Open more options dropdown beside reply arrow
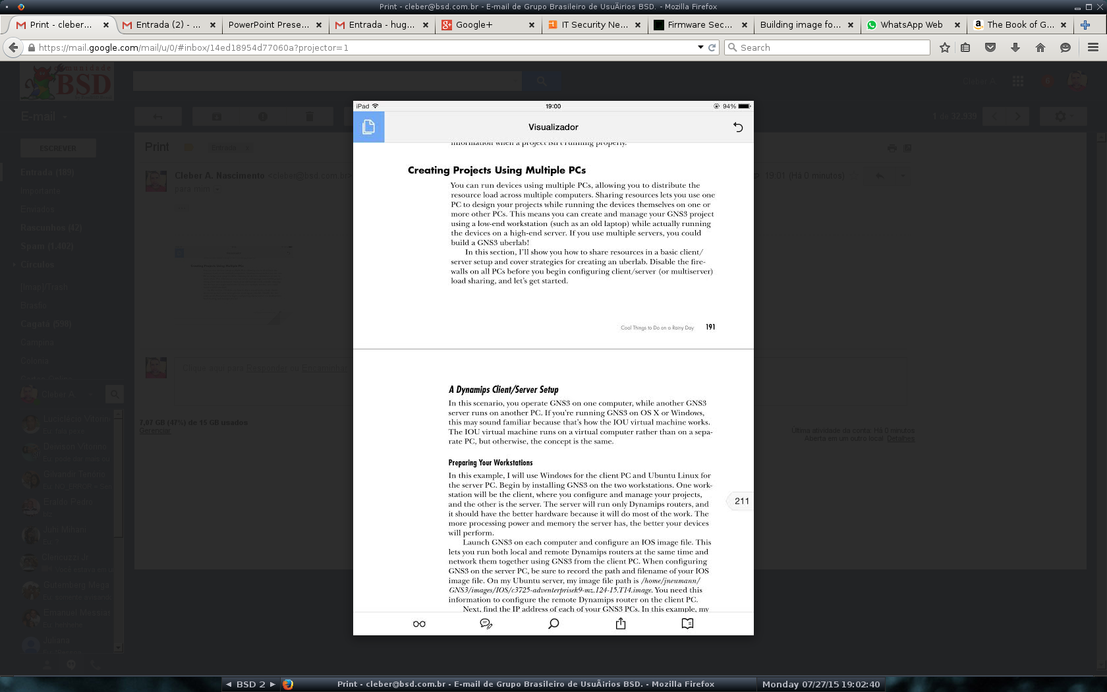1107x692 pixels. coord(903,176)
